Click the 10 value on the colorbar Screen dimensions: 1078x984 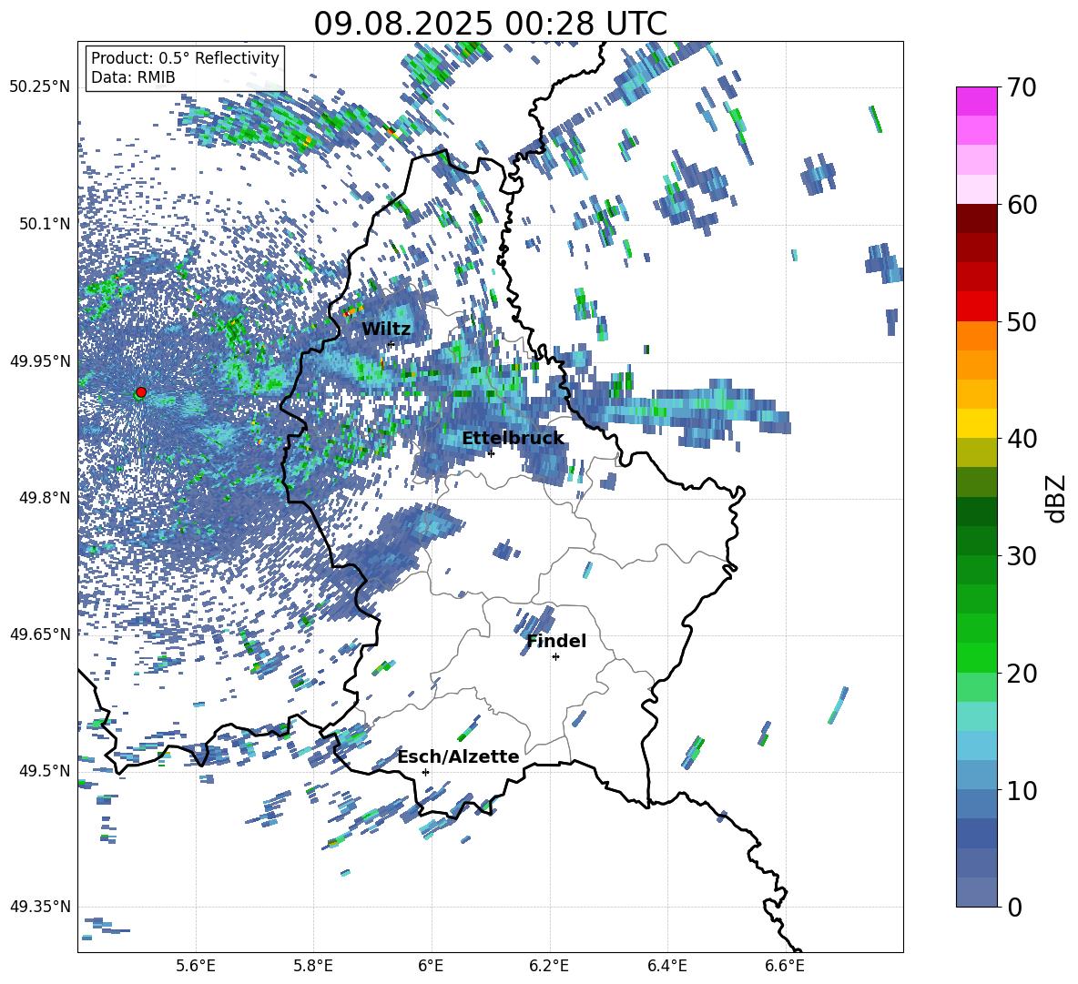(1022, 790)
